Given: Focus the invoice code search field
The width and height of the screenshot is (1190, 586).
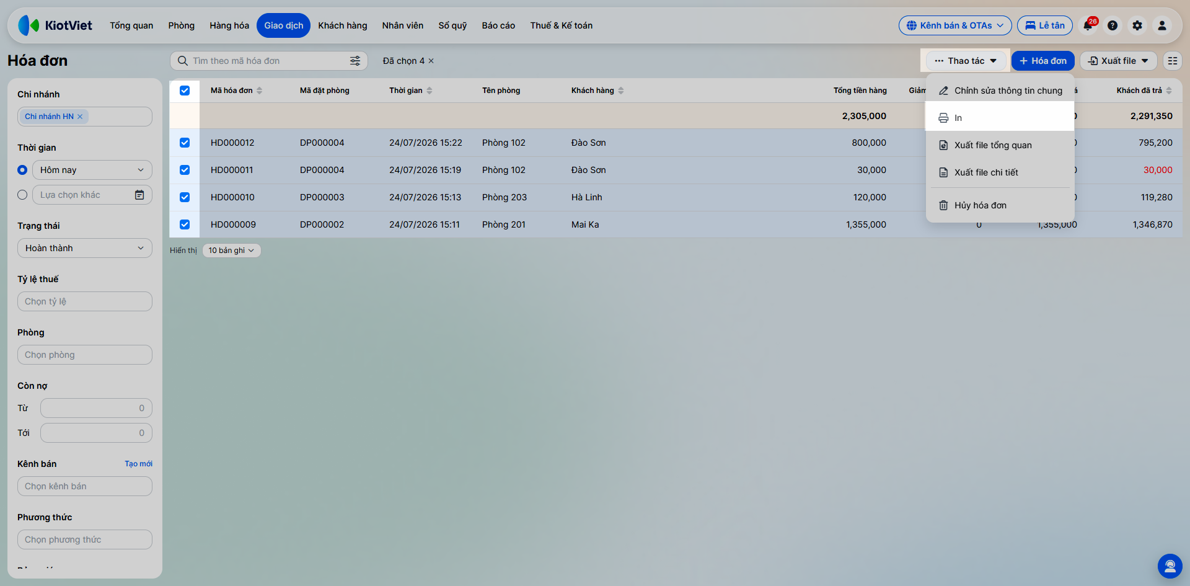Looking at the screenshot, I should (269, 61).
